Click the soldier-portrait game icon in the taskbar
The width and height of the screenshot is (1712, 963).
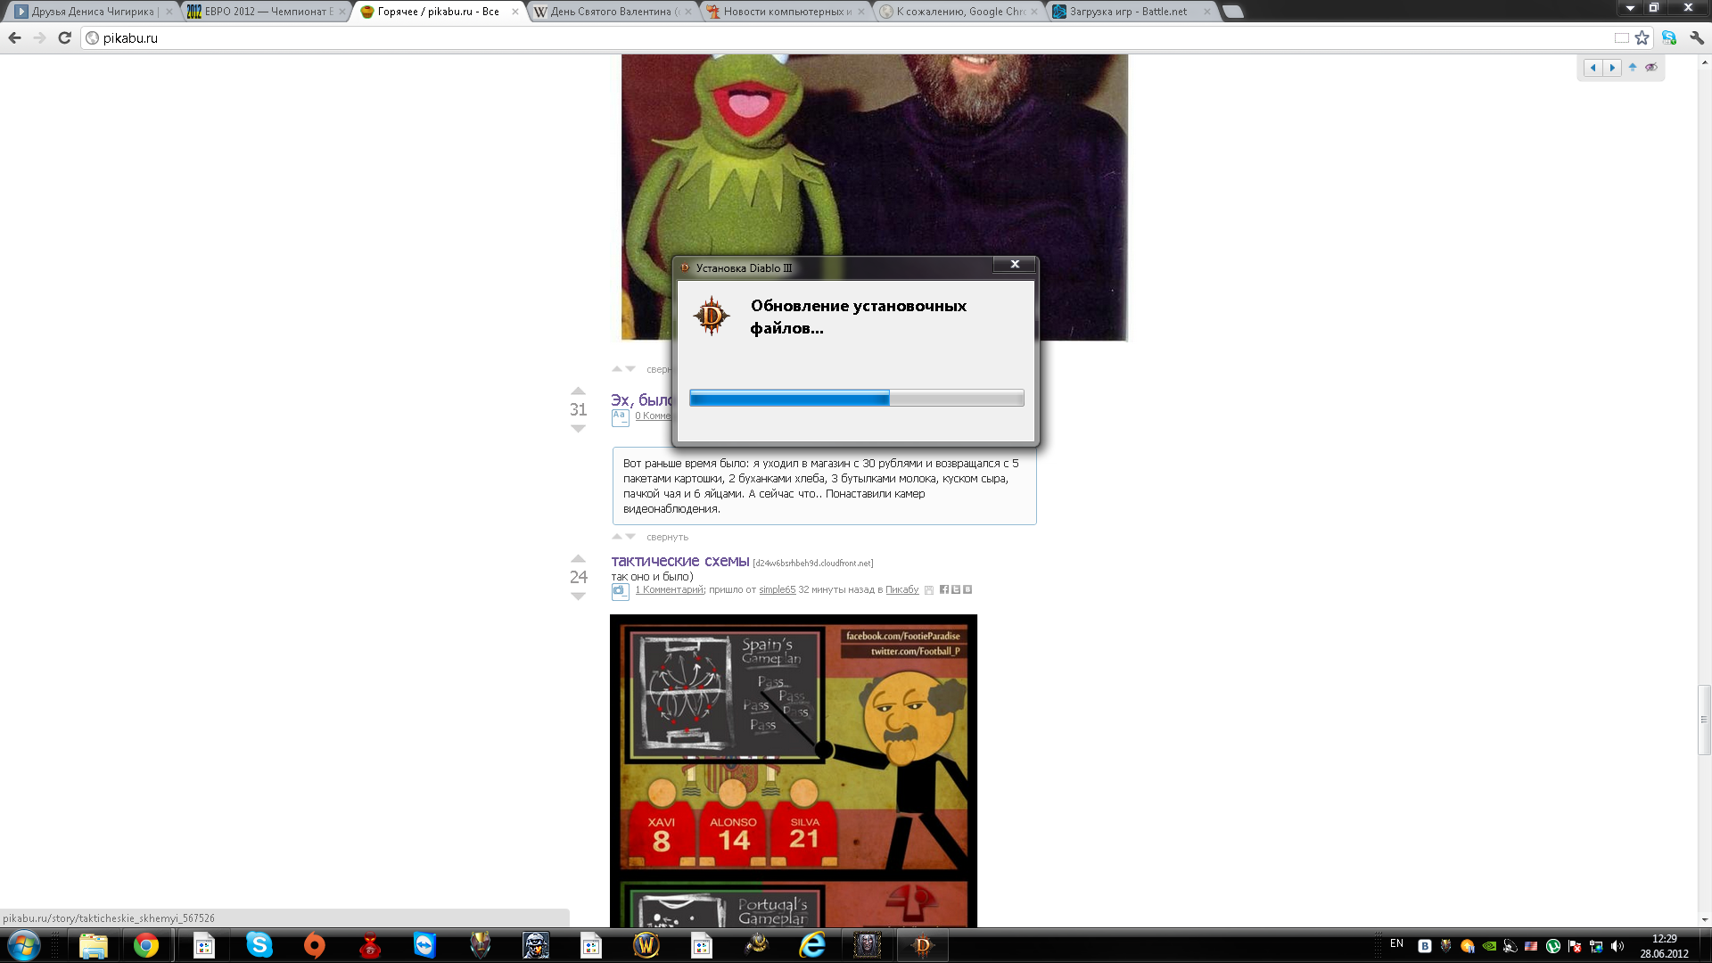pyautogui.click(x=536, y=945)
